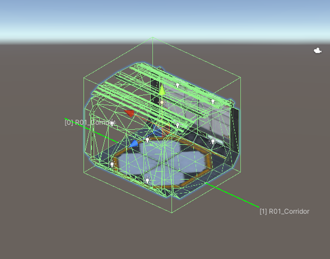Click the [0] R01_Corridor label
Image resolution: width=330 pixels, height=259 pixels.
coord(90,123)
